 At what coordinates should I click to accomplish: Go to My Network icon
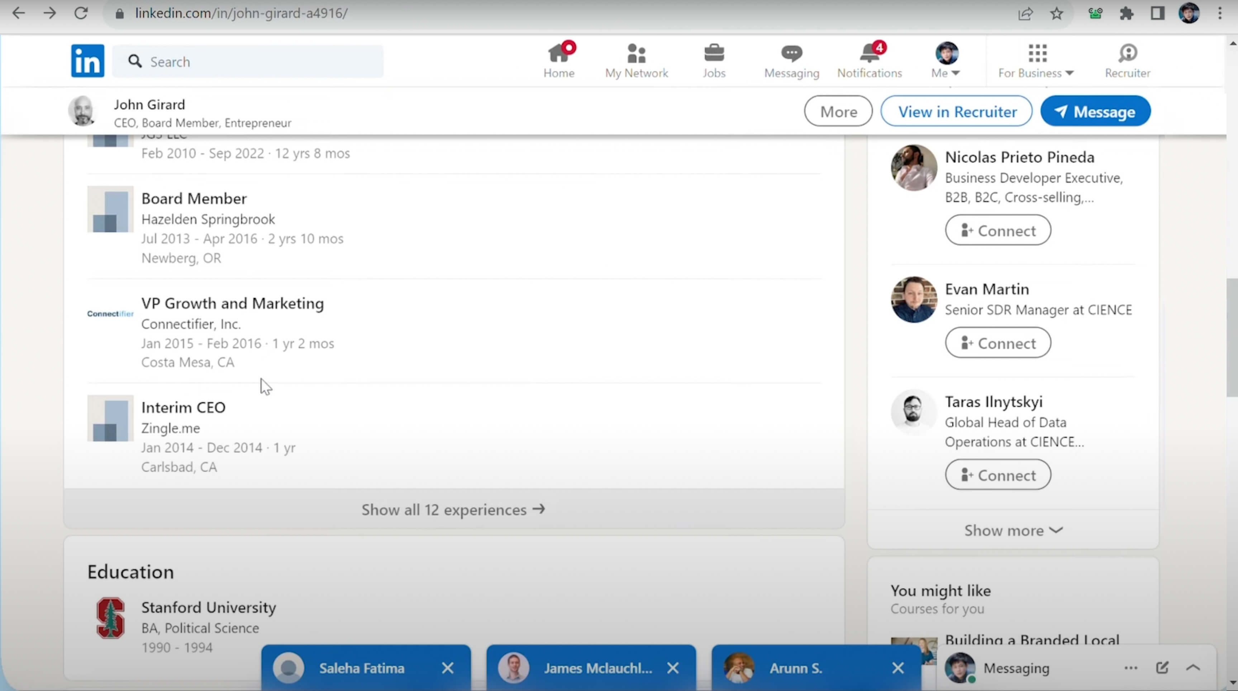coord(636,54)
